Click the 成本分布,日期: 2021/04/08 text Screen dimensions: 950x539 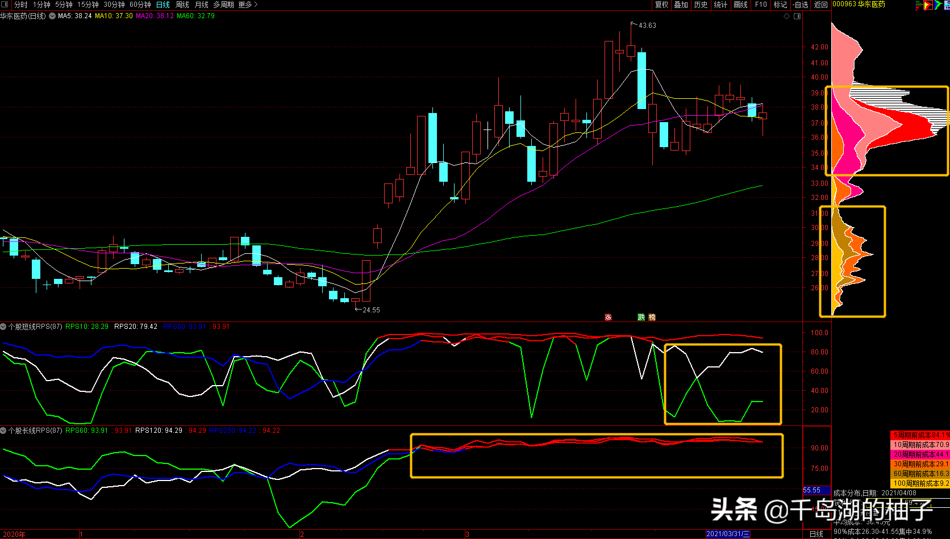(x=875, y=493)
